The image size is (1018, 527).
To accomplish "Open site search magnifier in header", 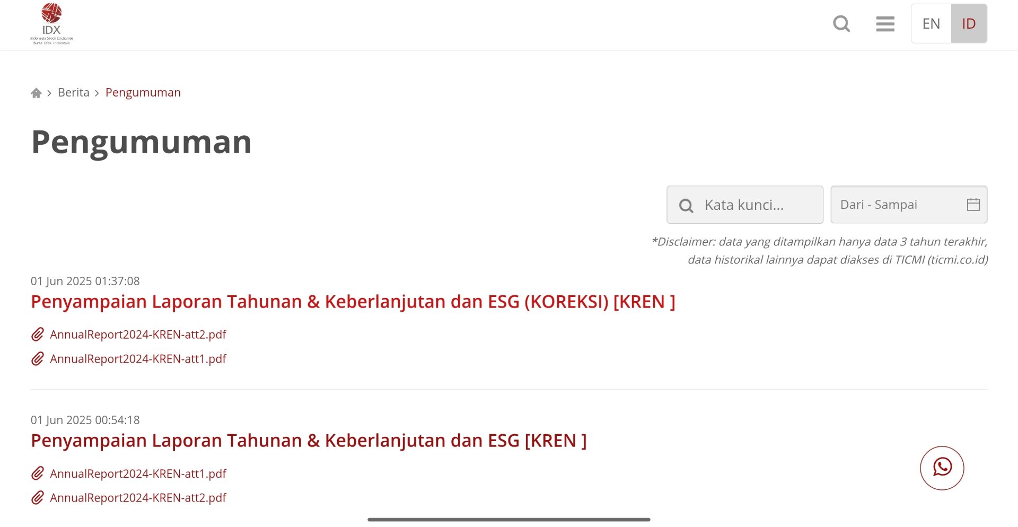I will (x=841, y=24).
